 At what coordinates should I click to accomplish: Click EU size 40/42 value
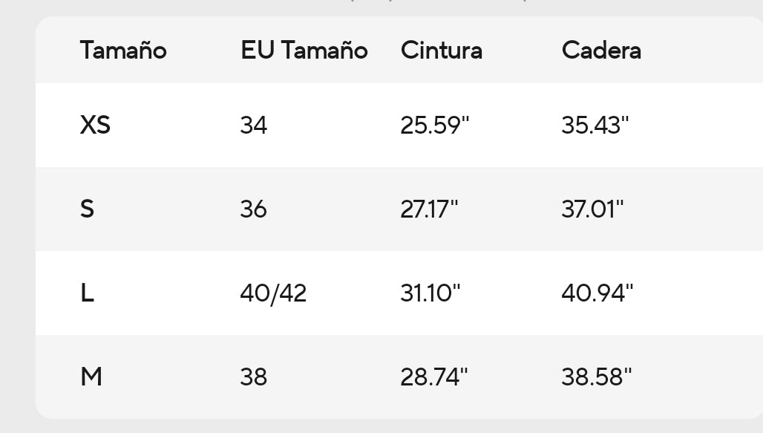273,293
